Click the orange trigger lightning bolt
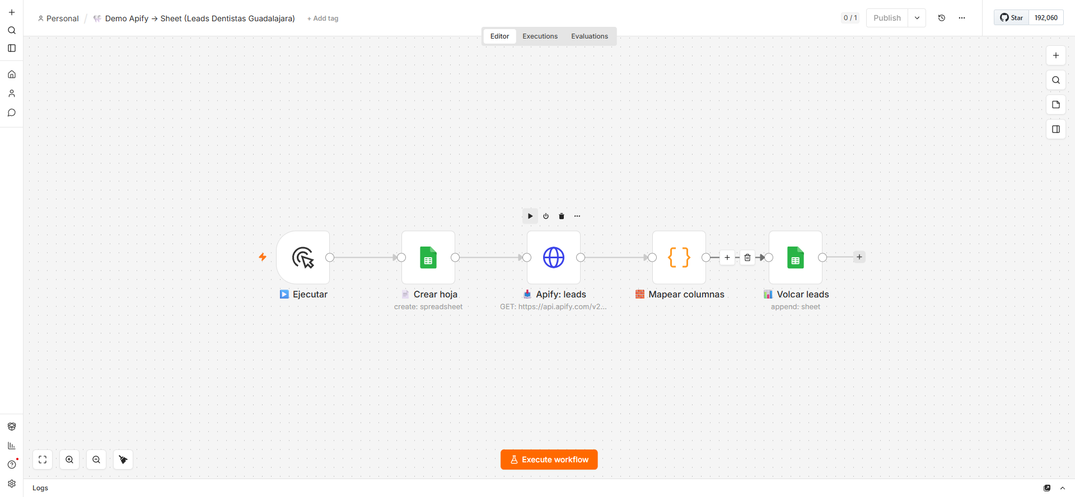The image size is (1075, 497). [x=263, y=257]
